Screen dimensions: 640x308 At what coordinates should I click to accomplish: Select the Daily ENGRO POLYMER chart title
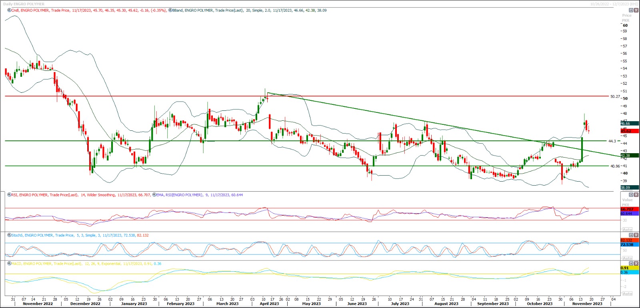coord(24,4)
